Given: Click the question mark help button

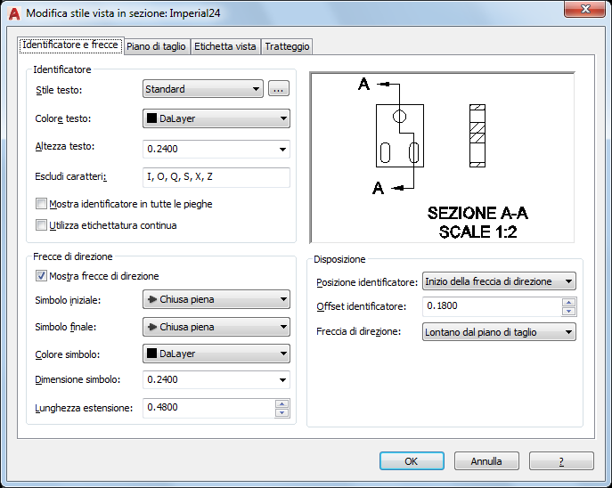Looking at the screenshot, I should point(561,461).
